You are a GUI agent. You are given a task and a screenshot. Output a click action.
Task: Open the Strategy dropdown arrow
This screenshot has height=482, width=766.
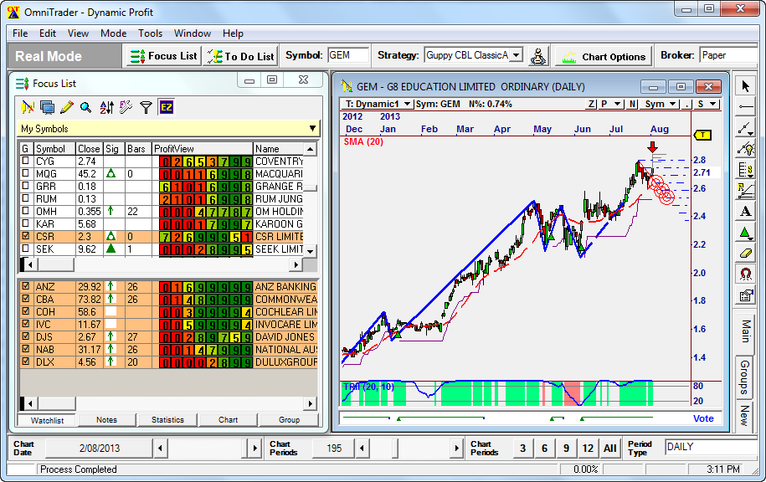(x=516, y=55)
